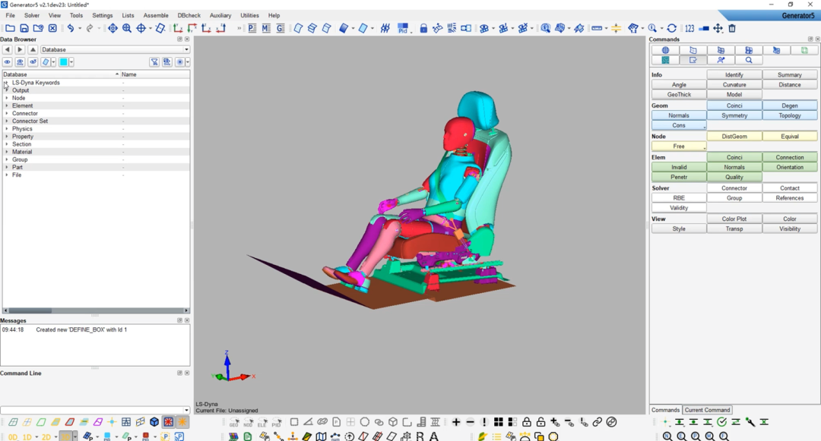The height and width of the screenshot is (441, 821).
Task: Click the trash delete icon
Action: point(732,28)
